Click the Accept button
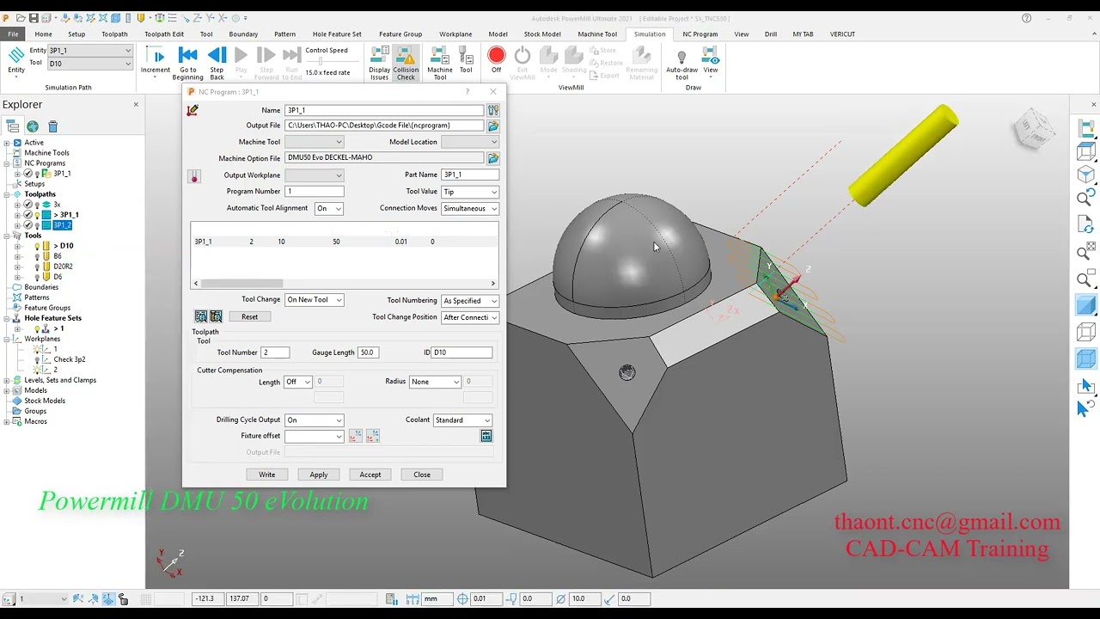Screen dimensions: 1100x619 tap(370, 475)
